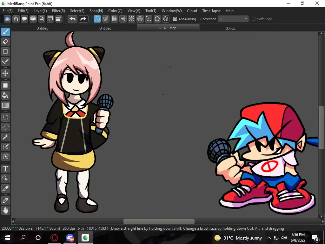
Task: Open the Time-lapse menu
Action: pyautogui.click(x=211, y=11)
